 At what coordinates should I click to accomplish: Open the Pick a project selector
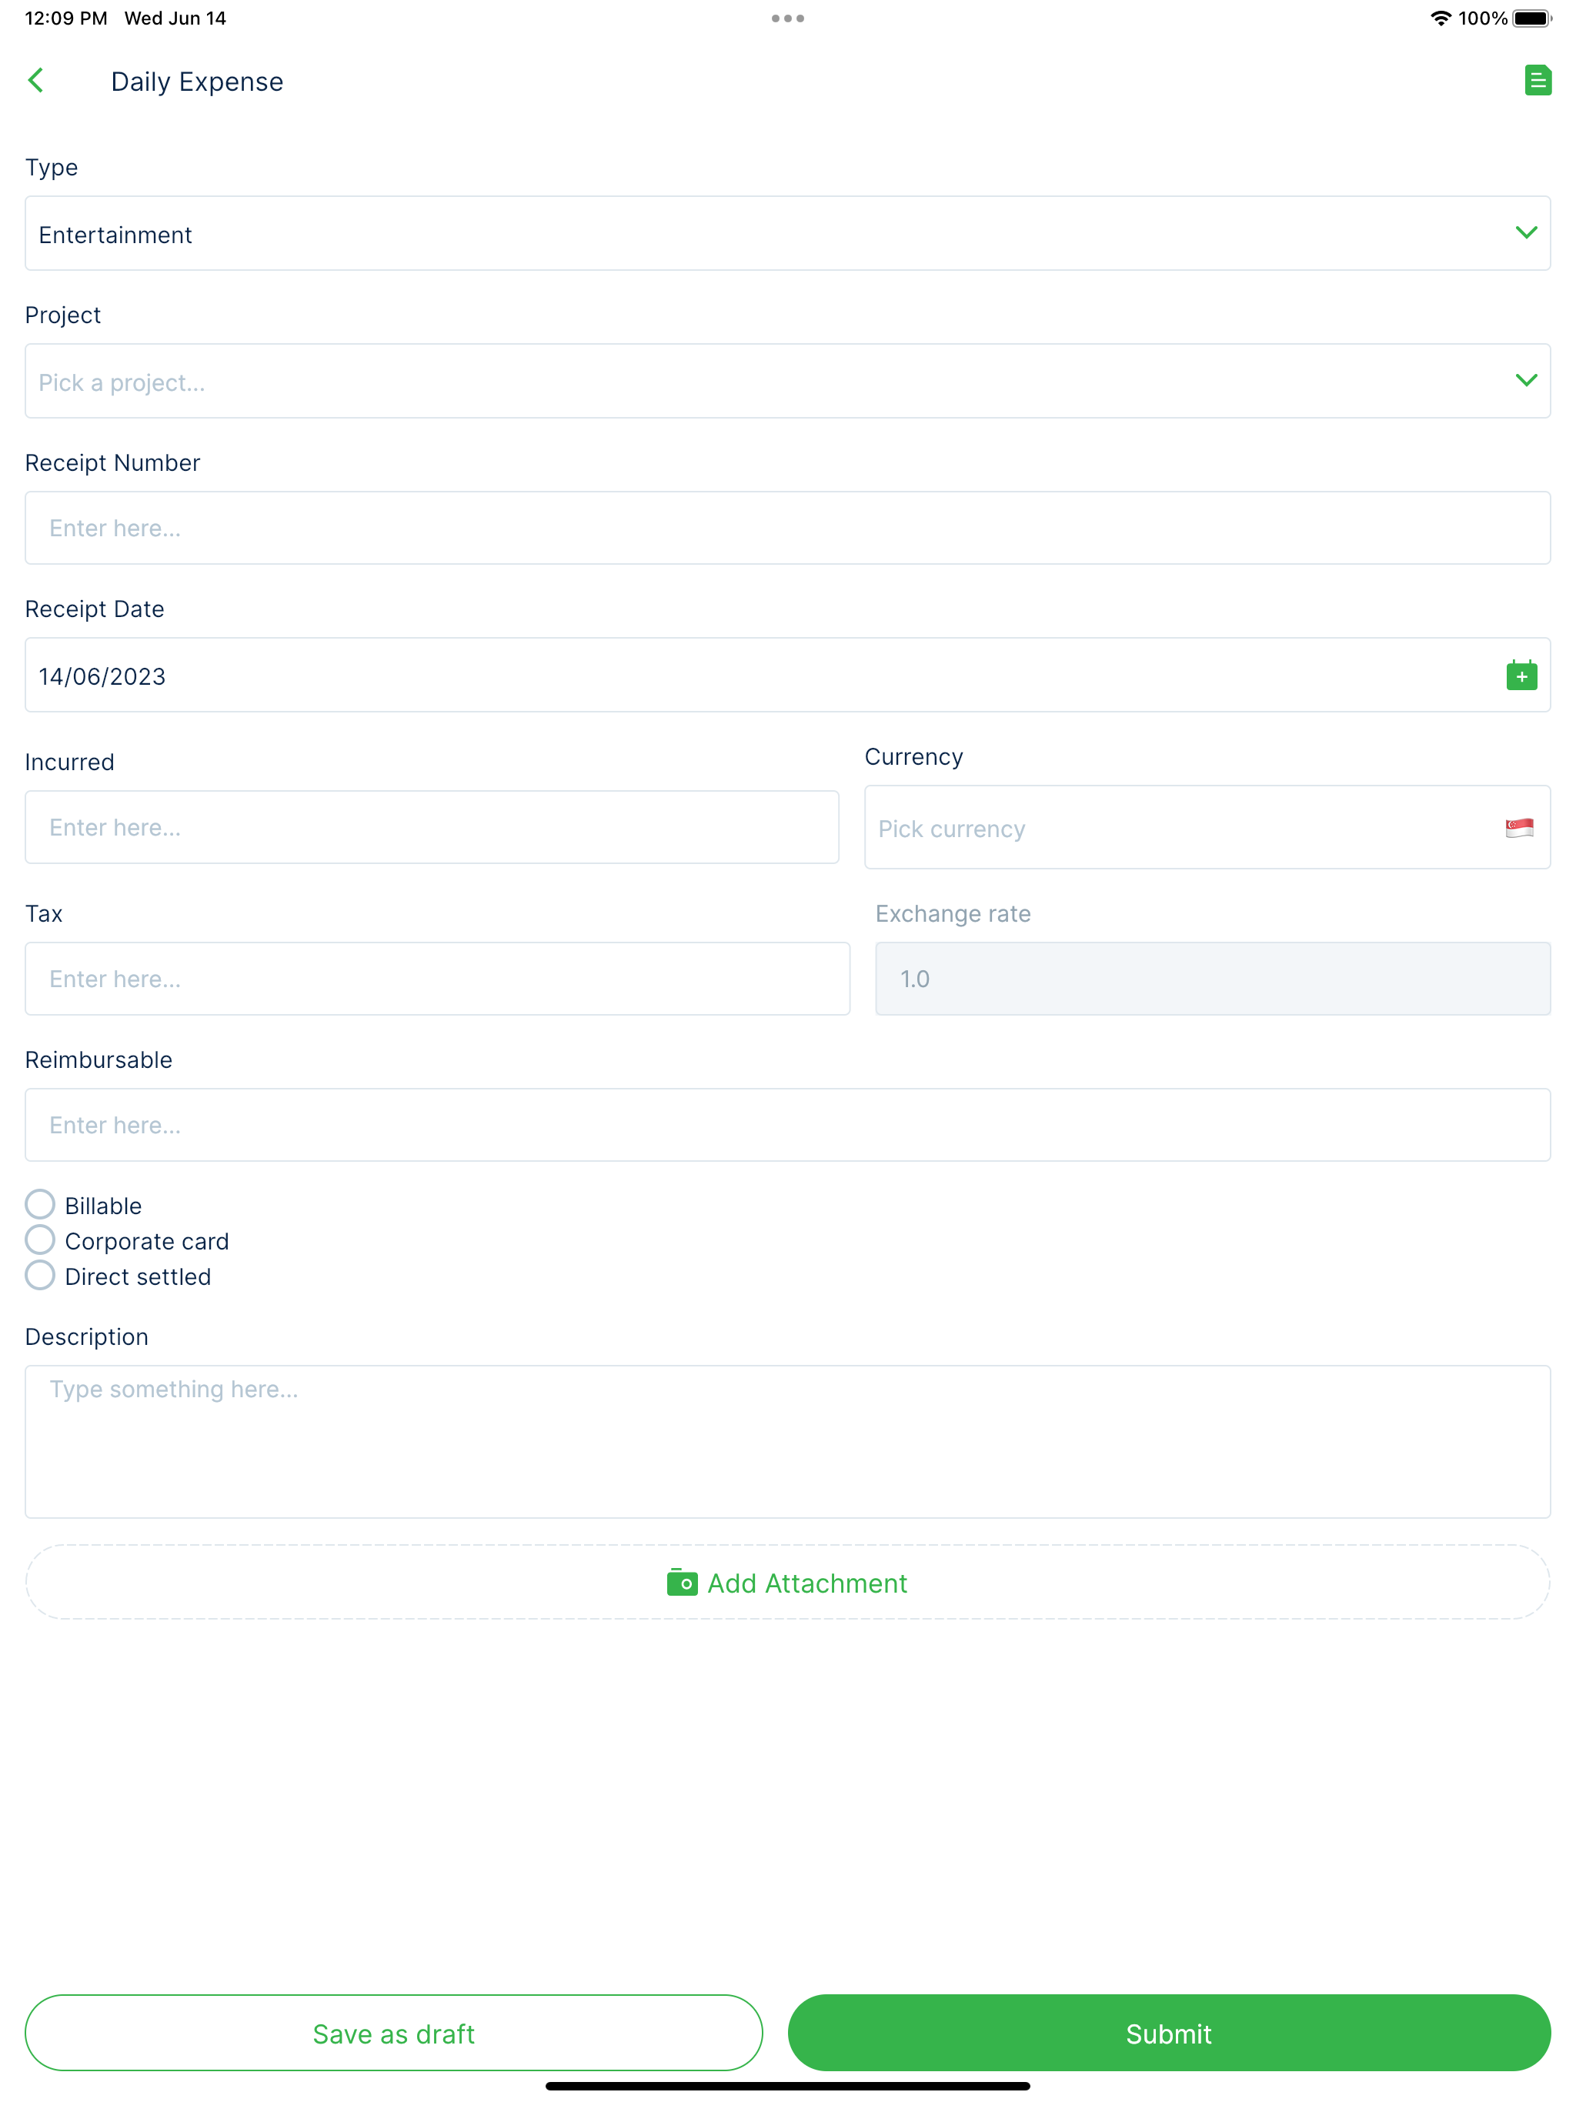[x=787, y=381]
